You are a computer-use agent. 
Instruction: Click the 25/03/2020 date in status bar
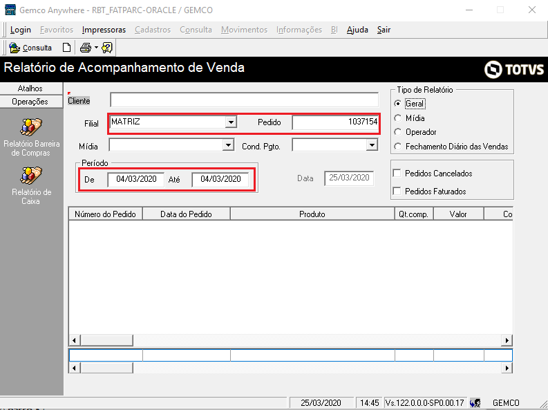[321, 402]
